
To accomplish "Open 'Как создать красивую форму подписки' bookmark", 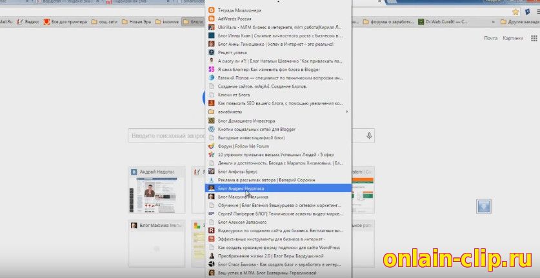I will coord(278,247).
